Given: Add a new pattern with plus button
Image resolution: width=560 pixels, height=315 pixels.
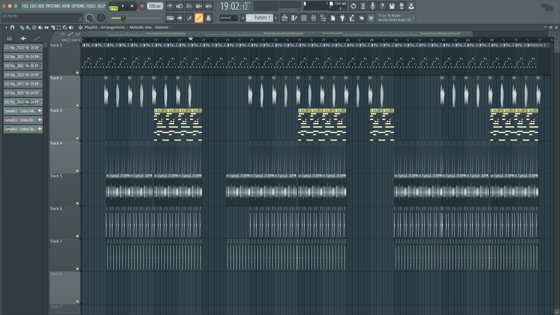Looking at the screenshot, I should (276, 18).
